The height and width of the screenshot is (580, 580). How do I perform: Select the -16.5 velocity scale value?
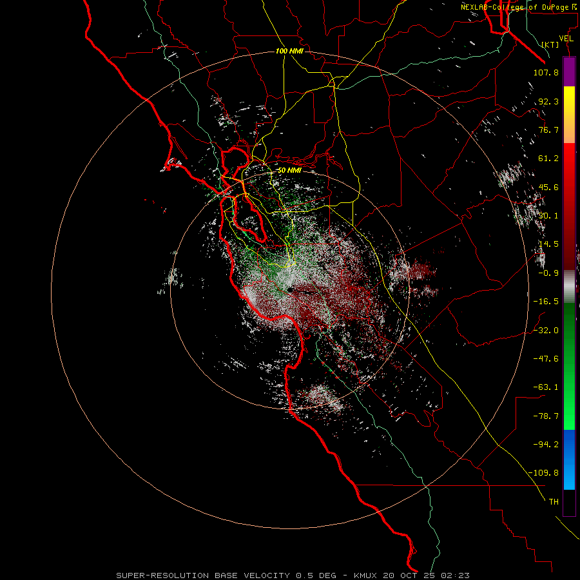pos(546,302)
